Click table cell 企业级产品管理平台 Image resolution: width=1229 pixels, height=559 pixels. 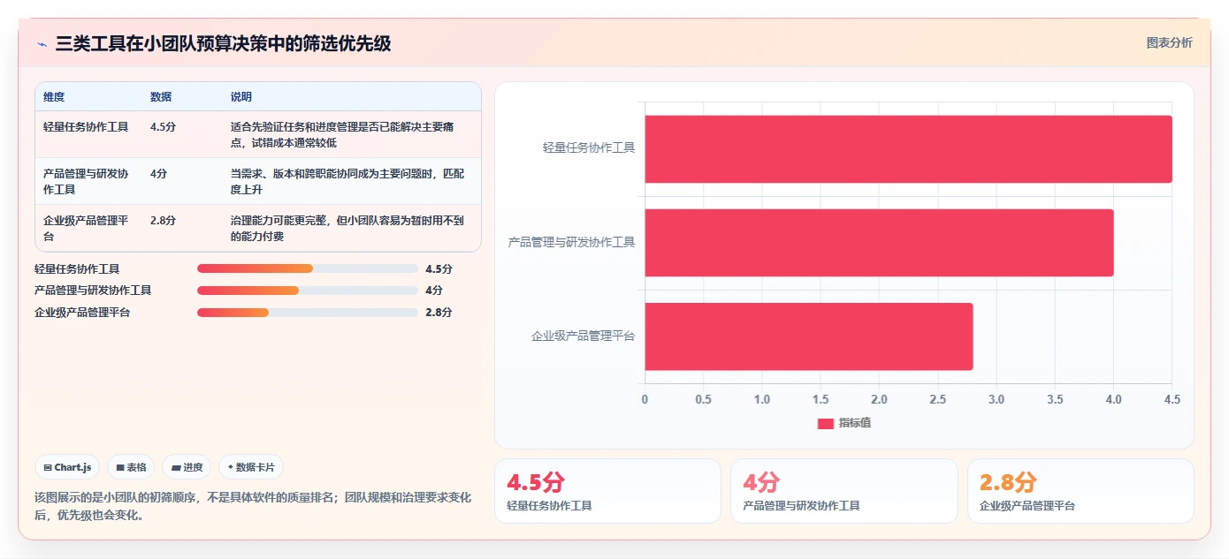point(86,229)
